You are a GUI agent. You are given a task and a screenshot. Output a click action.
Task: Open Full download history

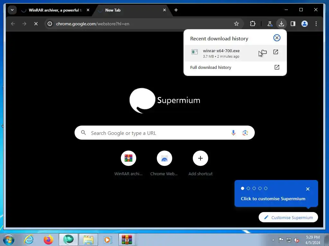click(235, 67)
